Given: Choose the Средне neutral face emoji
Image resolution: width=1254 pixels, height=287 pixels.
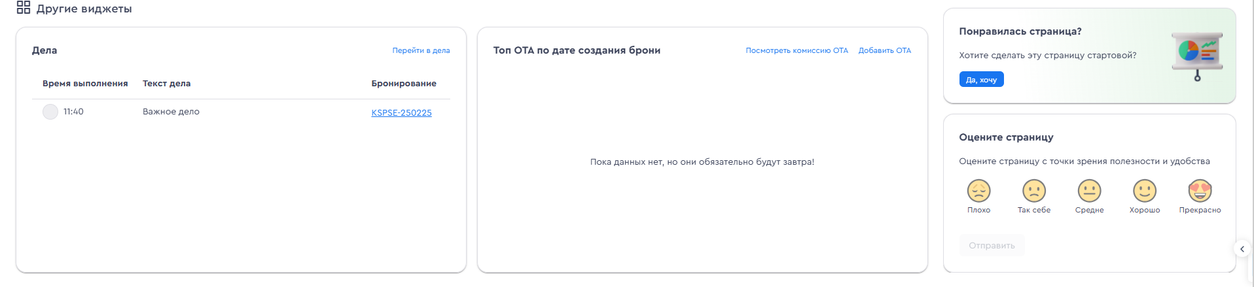Looking at the screenshot, I should [x=1089, y=191].
